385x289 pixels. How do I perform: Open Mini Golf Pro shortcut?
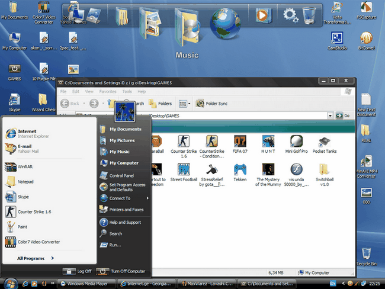pos(296,144)
